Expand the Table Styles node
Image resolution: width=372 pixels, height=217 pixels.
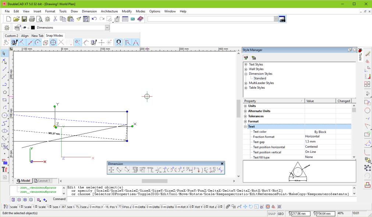[x=246, y=88]
